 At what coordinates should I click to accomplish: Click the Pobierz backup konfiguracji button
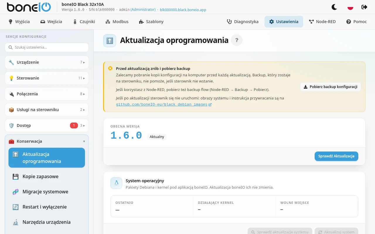330,87
